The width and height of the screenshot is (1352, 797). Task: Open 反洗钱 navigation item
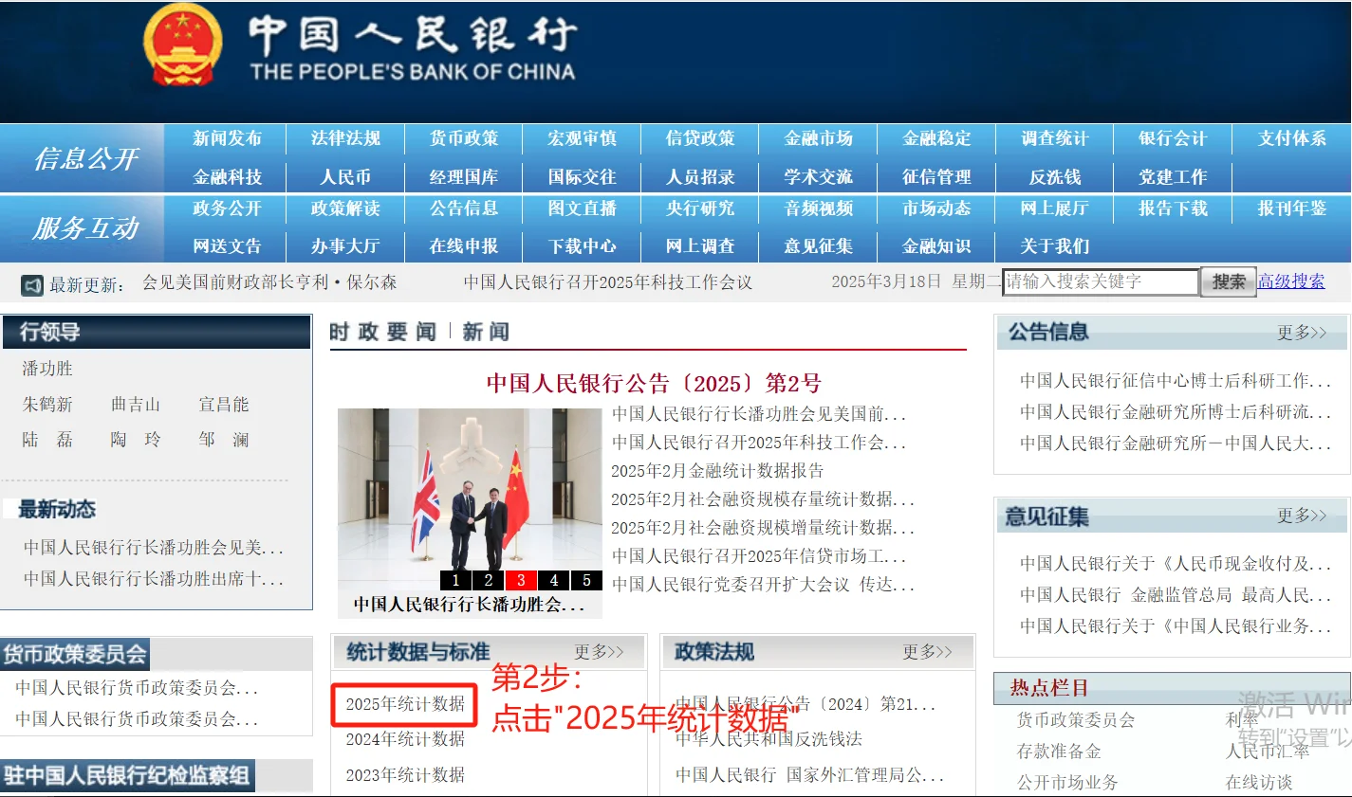click(1055, 177)
